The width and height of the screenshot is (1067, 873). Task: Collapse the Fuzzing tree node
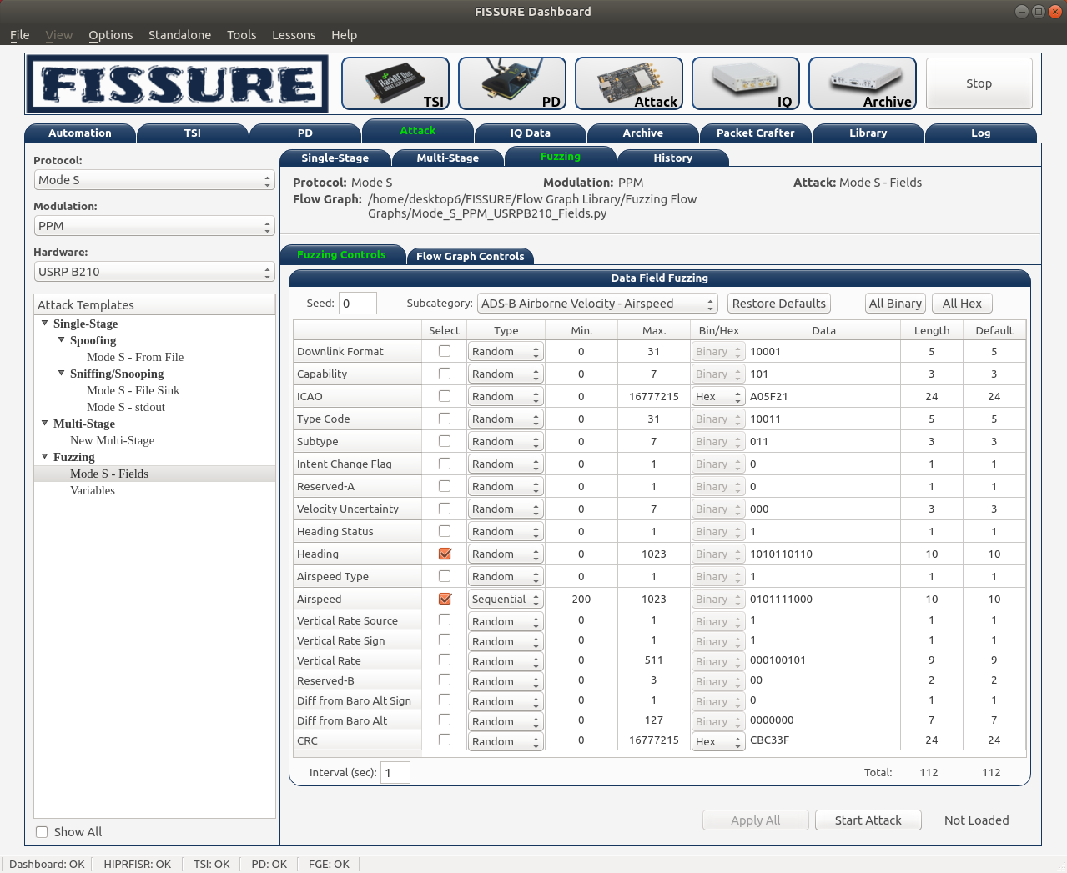tap(45, 456)
